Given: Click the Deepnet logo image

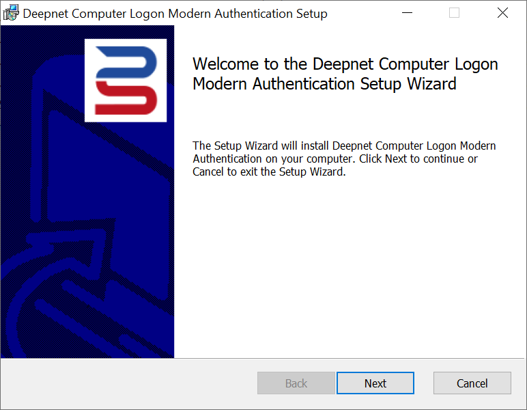Looking at the screenshot, I should pos(126,81).
